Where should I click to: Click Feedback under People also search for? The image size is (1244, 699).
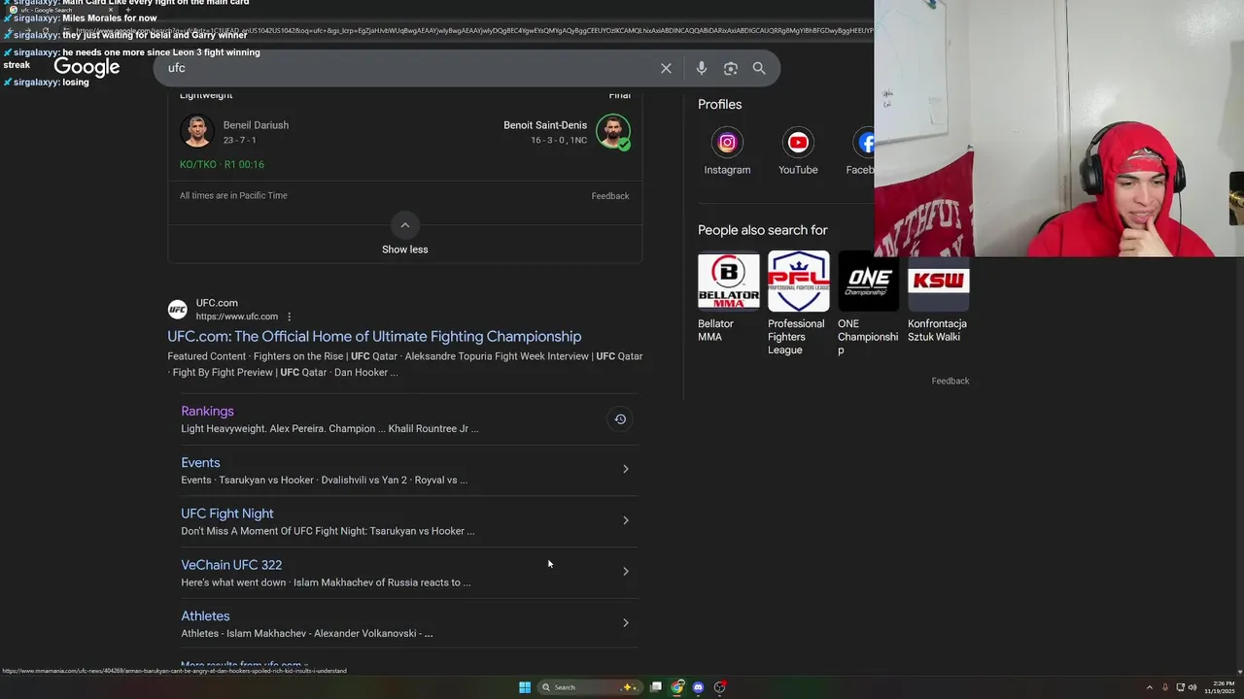(950, 381)
